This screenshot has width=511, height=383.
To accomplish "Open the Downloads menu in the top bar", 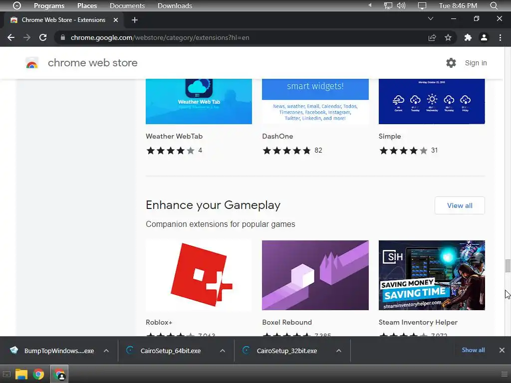I will (175, 5).
